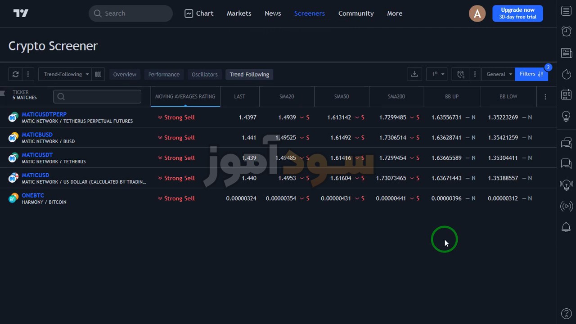Open the alert three-dot options menu
Viewport: 576px width, 324px height.
pyautogui.click(x=475, y=74)
